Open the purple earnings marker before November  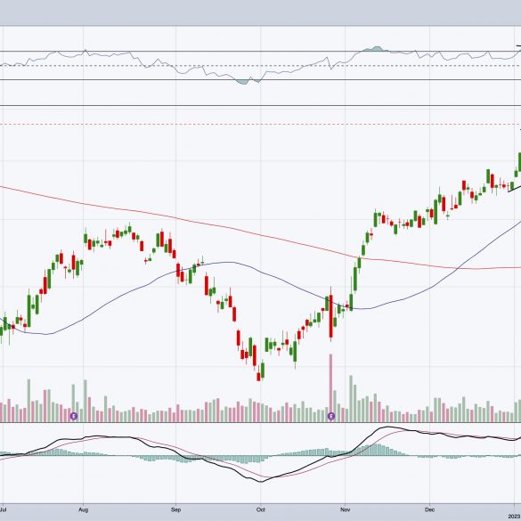[x=331, y=416]
